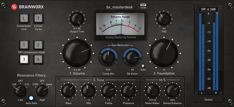
Task: Click the large Volume knob
Action: 77,53
